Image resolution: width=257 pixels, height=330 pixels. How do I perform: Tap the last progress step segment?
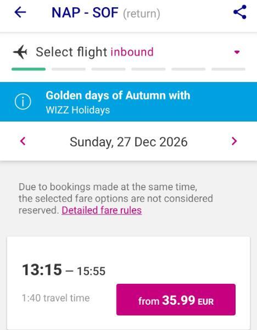tap(228, 69)
